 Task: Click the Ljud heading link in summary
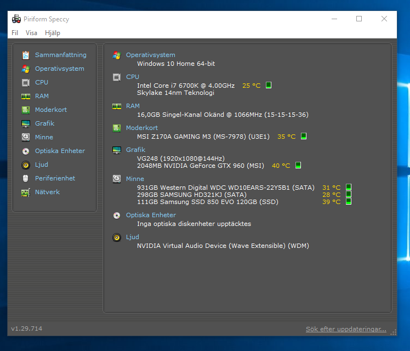pyautogui.click(x=133, y=237)
